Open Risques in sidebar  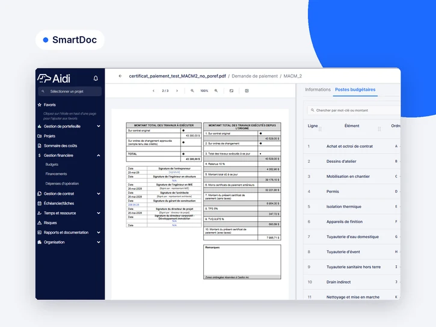click(x=50, y=223)
